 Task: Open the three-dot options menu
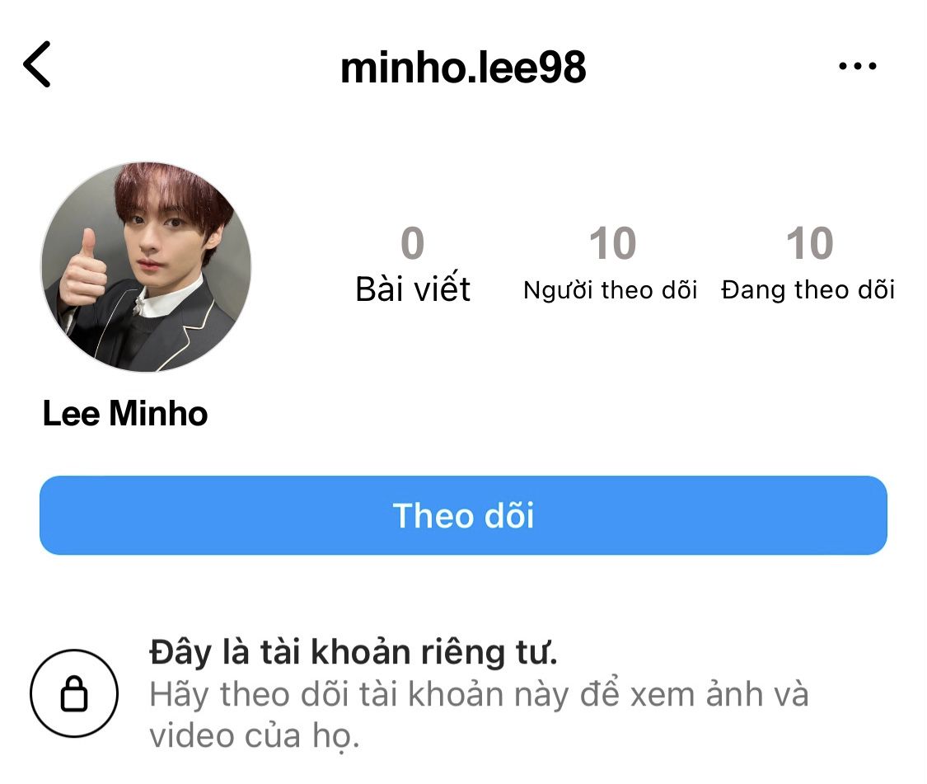857,66
